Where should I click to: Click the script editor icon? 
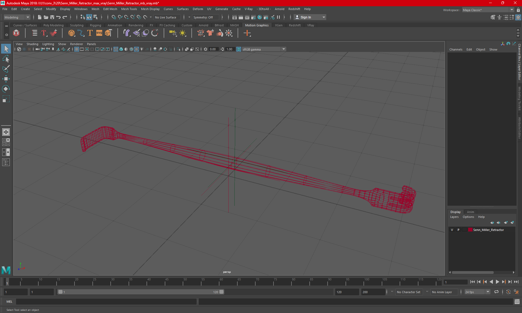coord(517,302)
